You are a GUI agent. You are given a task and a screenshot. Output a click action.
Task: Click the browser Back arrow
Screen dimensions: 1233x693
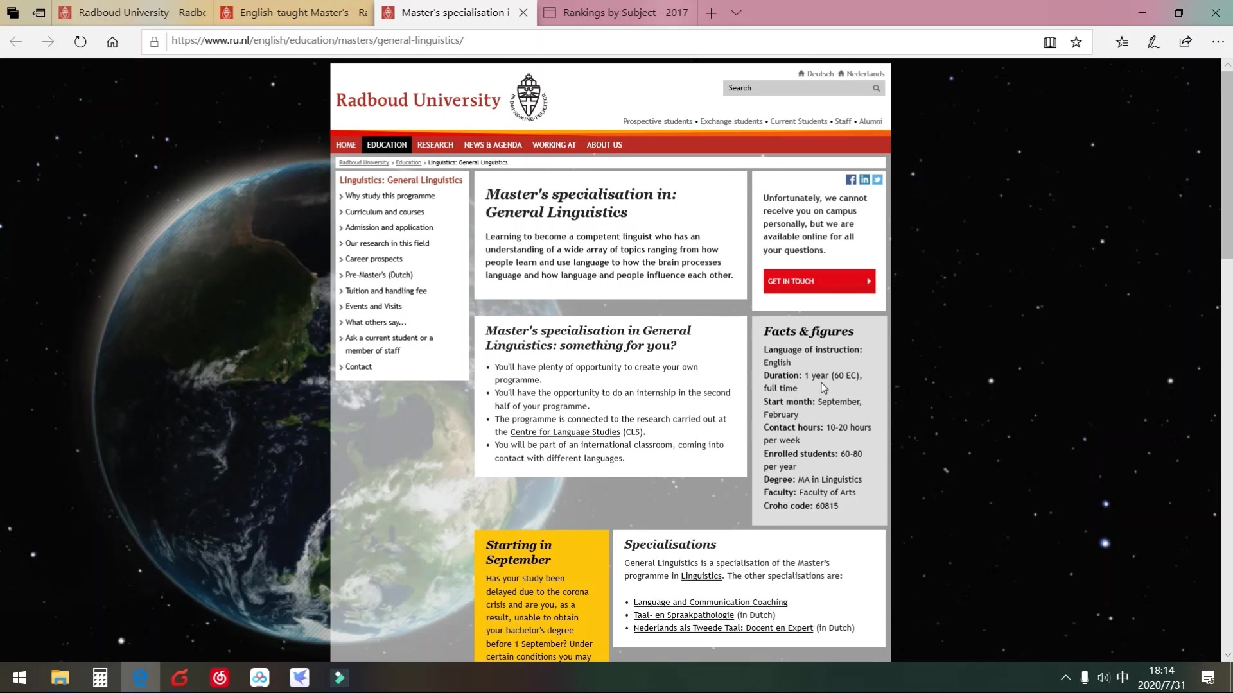(16, 42)
